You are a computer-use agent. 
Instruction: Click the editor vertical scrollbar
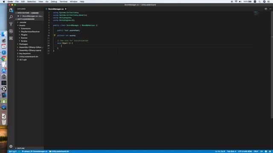click(272, 65)
